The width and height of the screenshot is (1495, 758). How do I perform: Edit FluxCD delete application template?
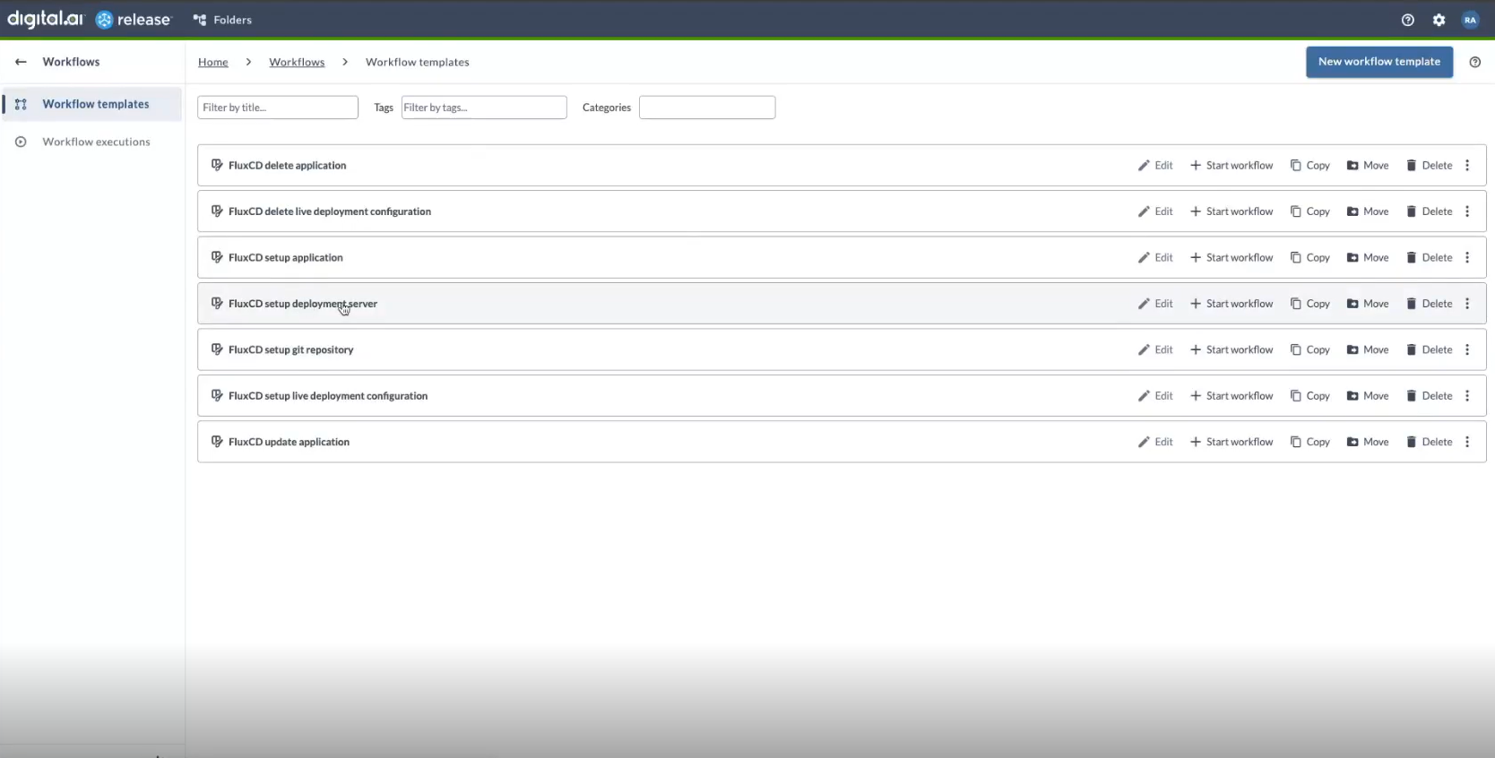(1155, 166)
